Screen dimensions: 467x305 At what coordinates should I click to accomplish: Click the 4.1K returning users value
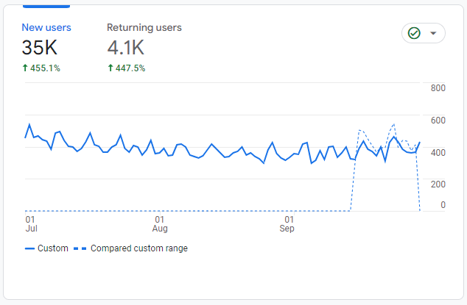125,48
